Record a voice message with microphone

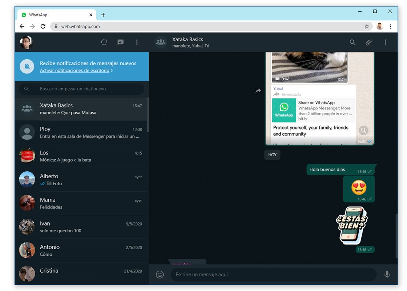coord(387,275)
